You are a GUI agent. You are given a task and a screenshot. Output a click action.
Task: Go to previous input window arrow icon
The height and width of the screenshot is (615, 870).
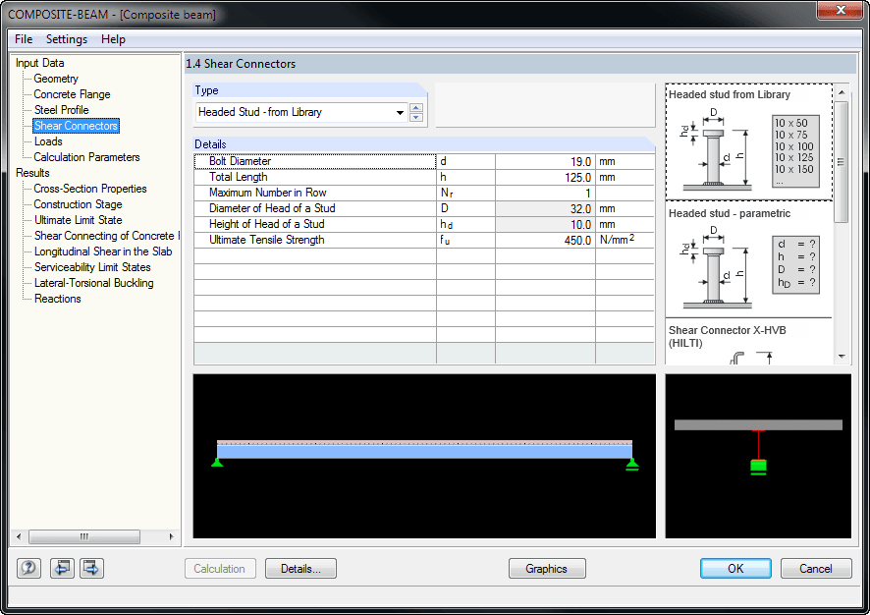tap(62, 568)
